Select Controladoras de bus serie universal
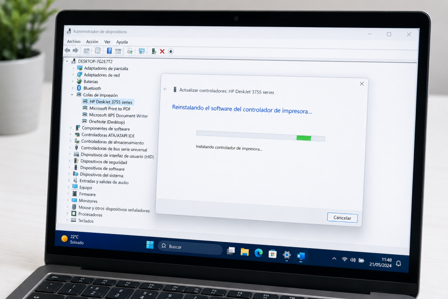This screenshot has width=448, height=299. (114, 149)
